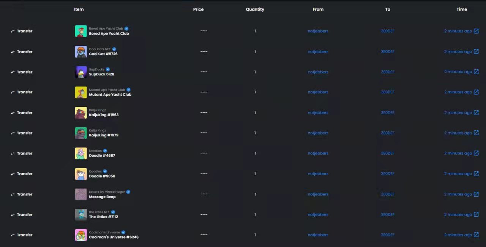Open Letters by Vinnie Hager collection link
This screenshot has width=486, height=247.
(x=107, y=192)
